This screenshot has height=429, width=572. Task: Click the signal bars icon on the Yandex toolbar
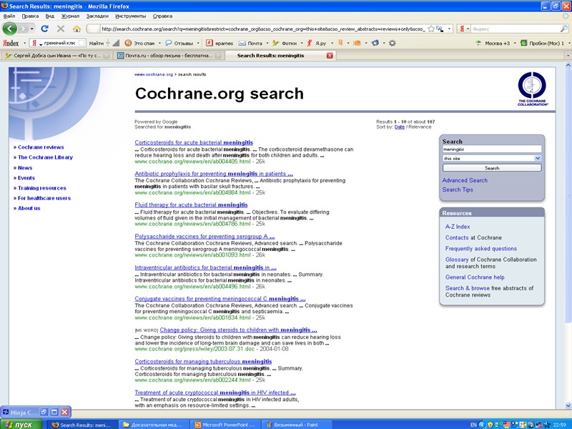coord(116,43)
